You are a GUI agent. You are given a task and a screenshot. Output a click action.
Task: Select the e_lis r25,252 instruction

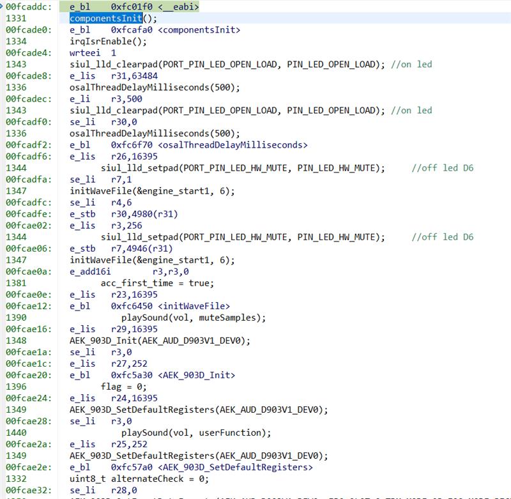pos(108,445)
